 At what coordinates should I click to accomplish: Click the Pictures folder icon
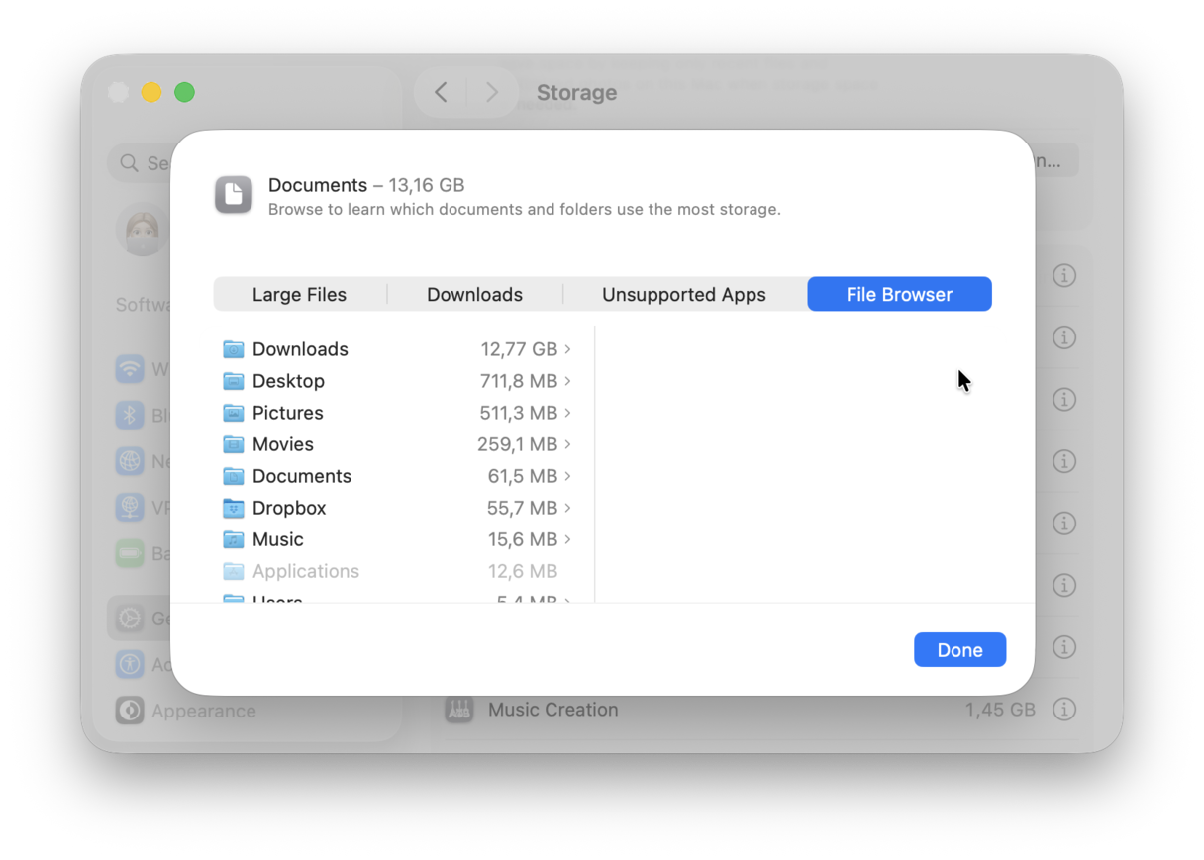(x=234, y=412)
